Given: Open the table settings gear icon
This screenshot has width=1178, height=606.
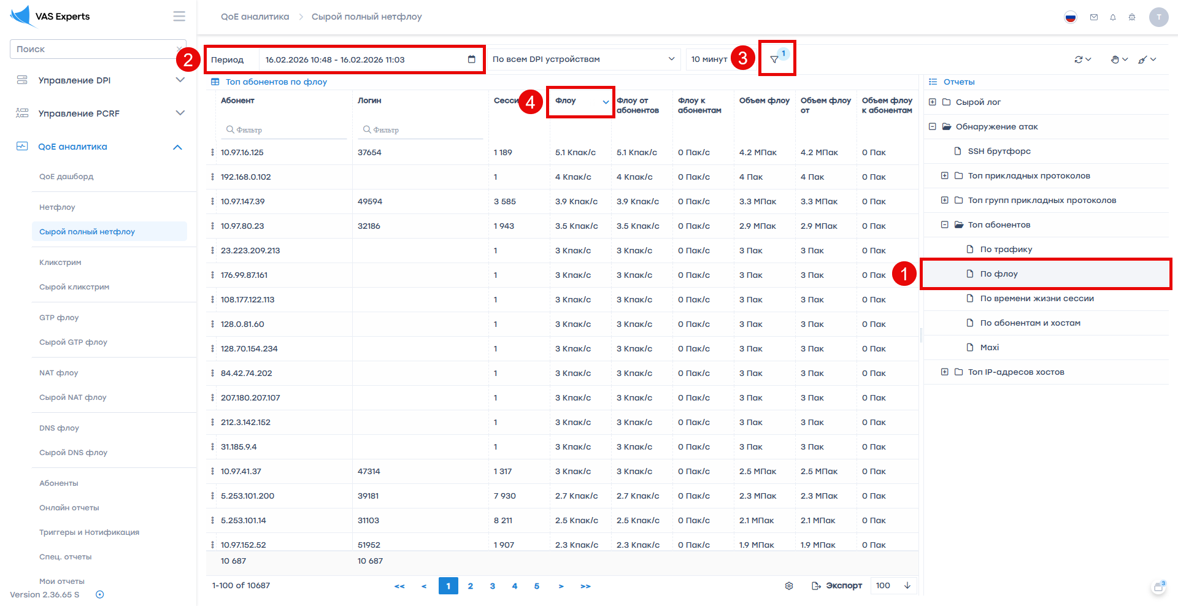Looking at the screenshot, I should (x=789, y=586).
